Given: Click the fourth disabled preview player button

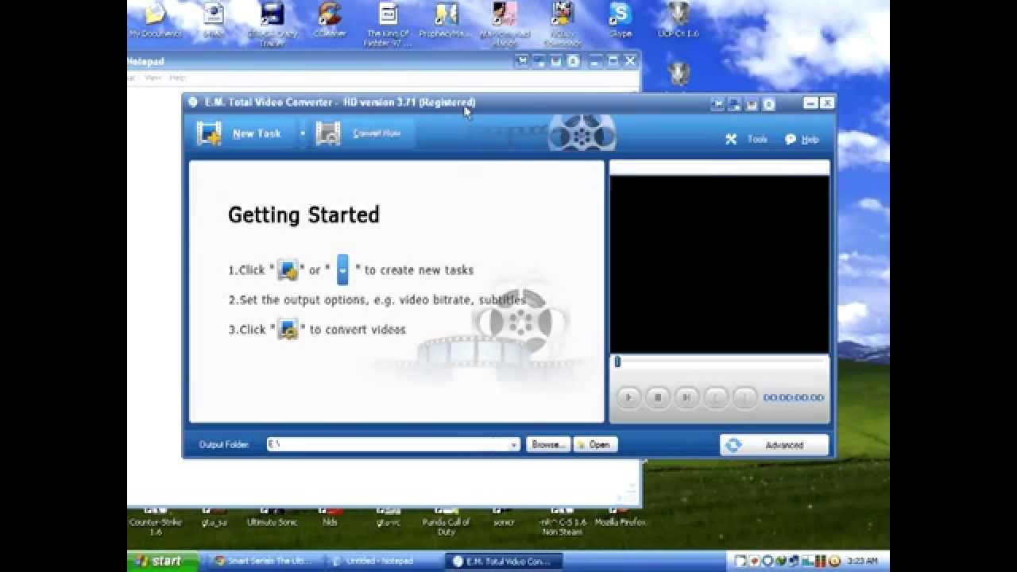Looking at the screenshot, I should tap(715, 397).
